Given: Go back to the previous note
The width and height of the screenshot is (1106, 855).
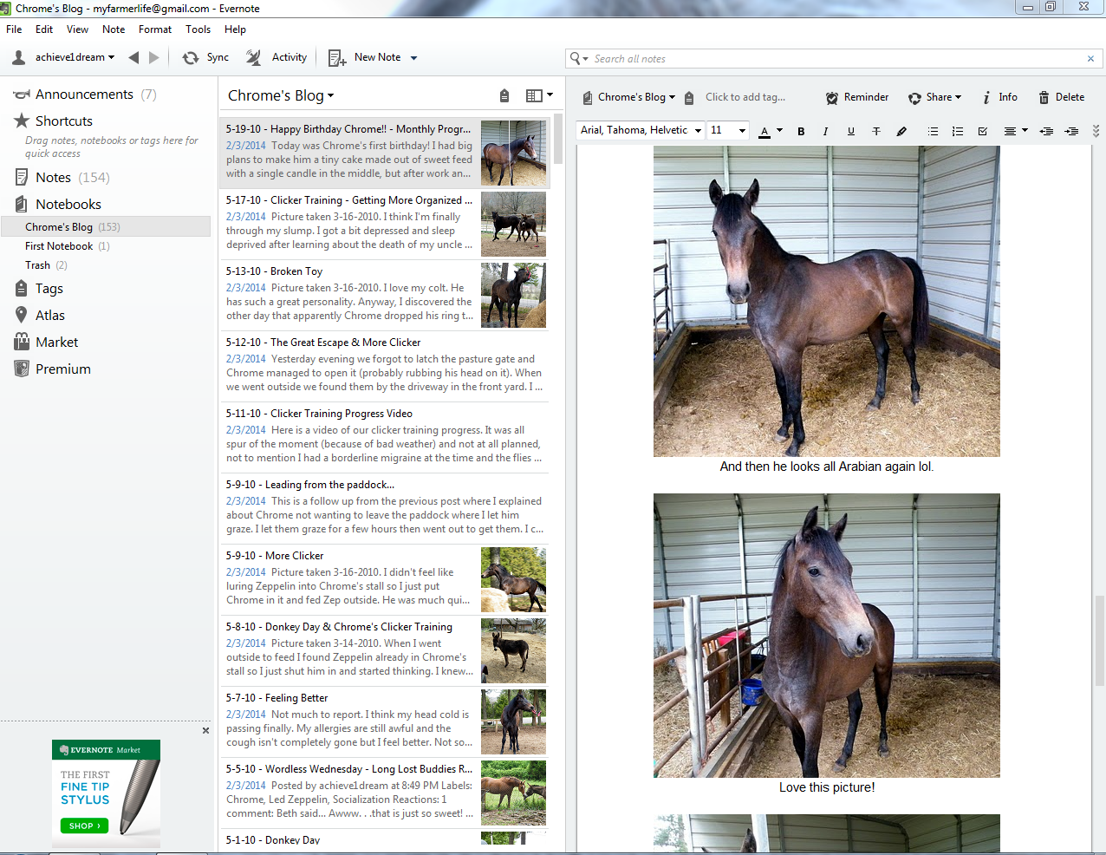Looking at the screenshot, I should (x=133, y=57).
